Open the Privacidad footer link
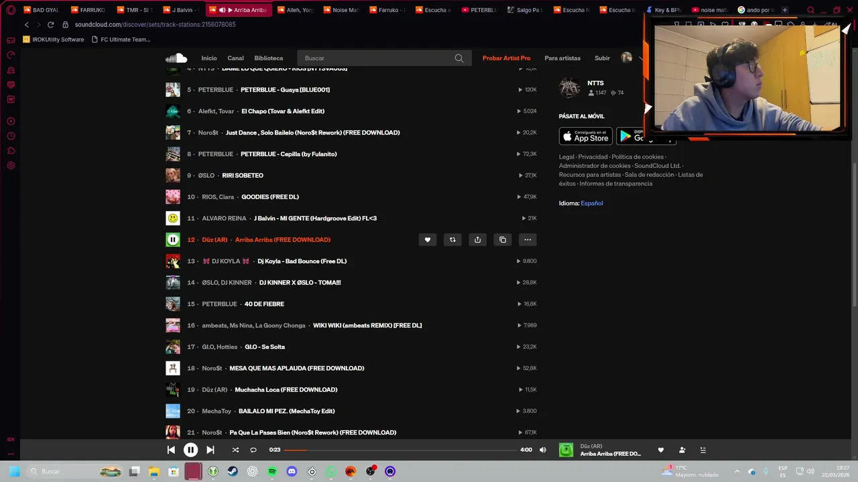 coord(593,157)
